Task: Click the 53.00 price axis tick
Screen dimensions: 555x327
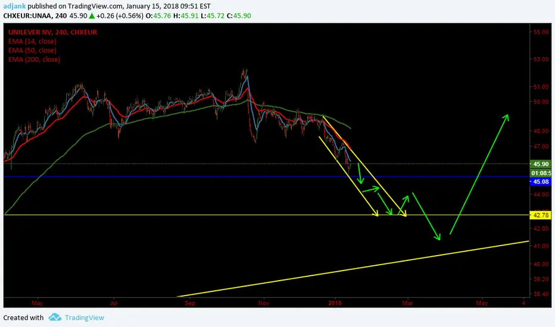Action: pyautogui.click(x=541, y=59)
